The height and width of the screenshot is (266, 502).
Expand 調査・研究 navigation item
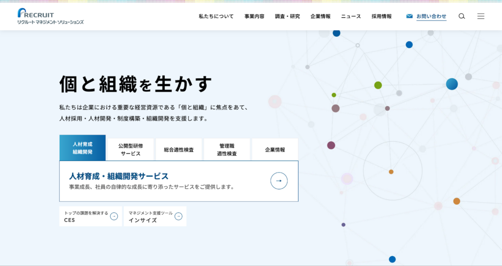pos(287,16)
